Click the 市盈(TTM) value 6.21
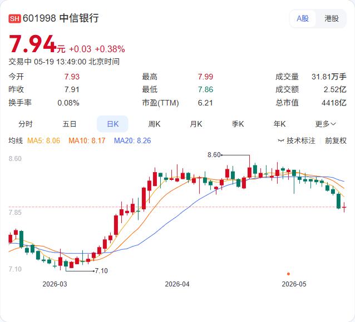The width and height of the screenshot is (355, 322). [x=205, y=103]
